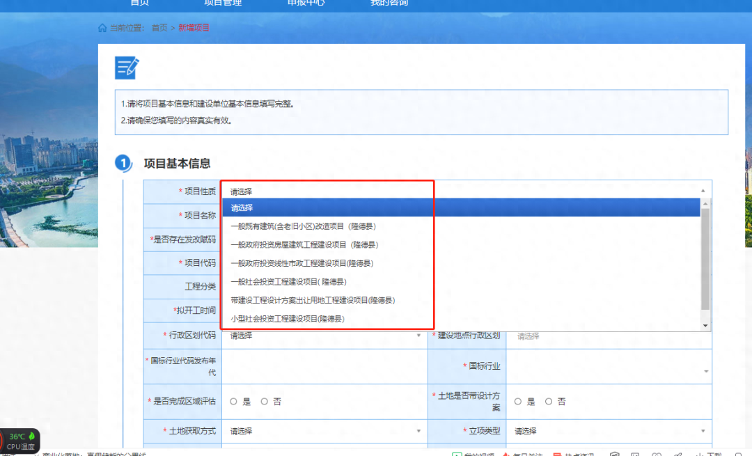Choose 否 for 土地是否带设计方案
This screenshot has height=456, width=752.
[x=549, y=402]
